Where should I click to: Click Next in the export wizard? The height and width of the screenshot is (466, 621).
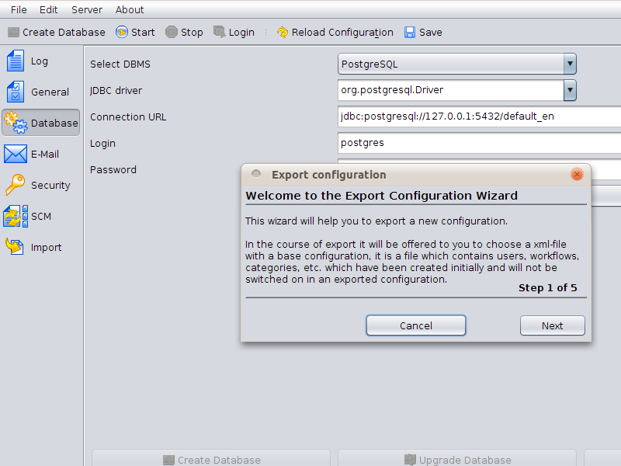click(x=552, y=325)
